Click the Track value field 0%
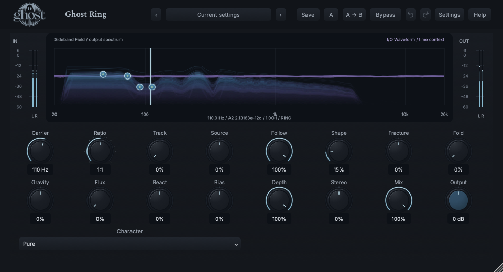The height and width of the screenshot is (272, 503). point(159,169)
